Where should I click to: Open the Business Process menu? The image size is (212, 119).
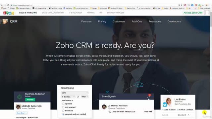[116, 13]
